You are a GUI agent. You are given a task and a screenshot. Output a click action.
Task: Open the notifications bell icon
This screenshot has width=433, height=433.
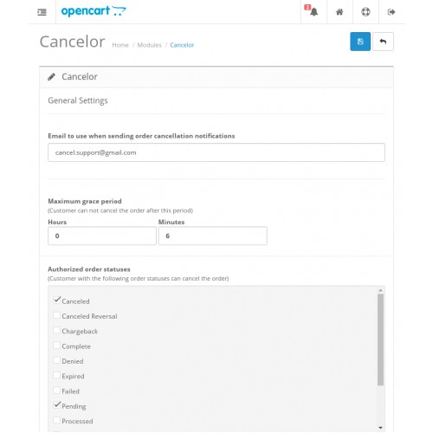313,11
